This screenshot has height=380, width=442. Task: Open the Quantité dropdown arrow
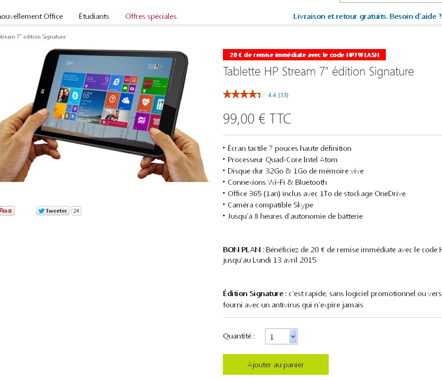pos(293,336)
